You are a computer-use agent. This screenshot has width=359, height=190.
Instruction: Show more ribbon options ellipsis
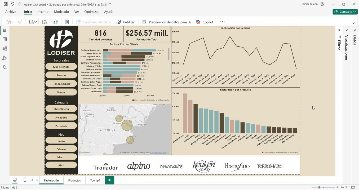point(222,22)
